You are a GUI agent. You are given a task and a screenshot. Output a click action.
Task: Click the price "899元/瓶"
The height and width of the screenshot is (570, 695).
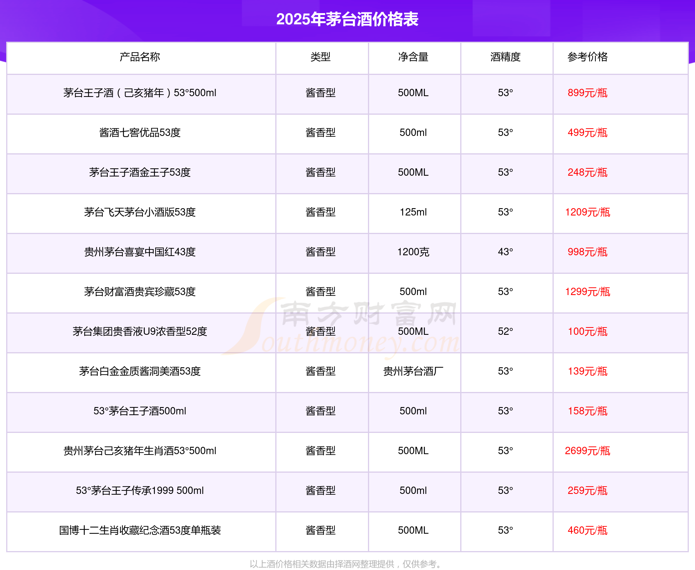point(587,93)
